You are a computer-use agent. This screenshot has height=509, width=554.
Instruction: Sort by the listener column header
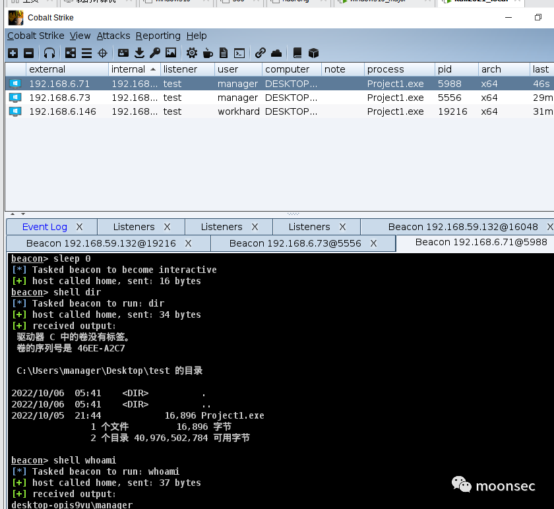(x=187, y=69)
